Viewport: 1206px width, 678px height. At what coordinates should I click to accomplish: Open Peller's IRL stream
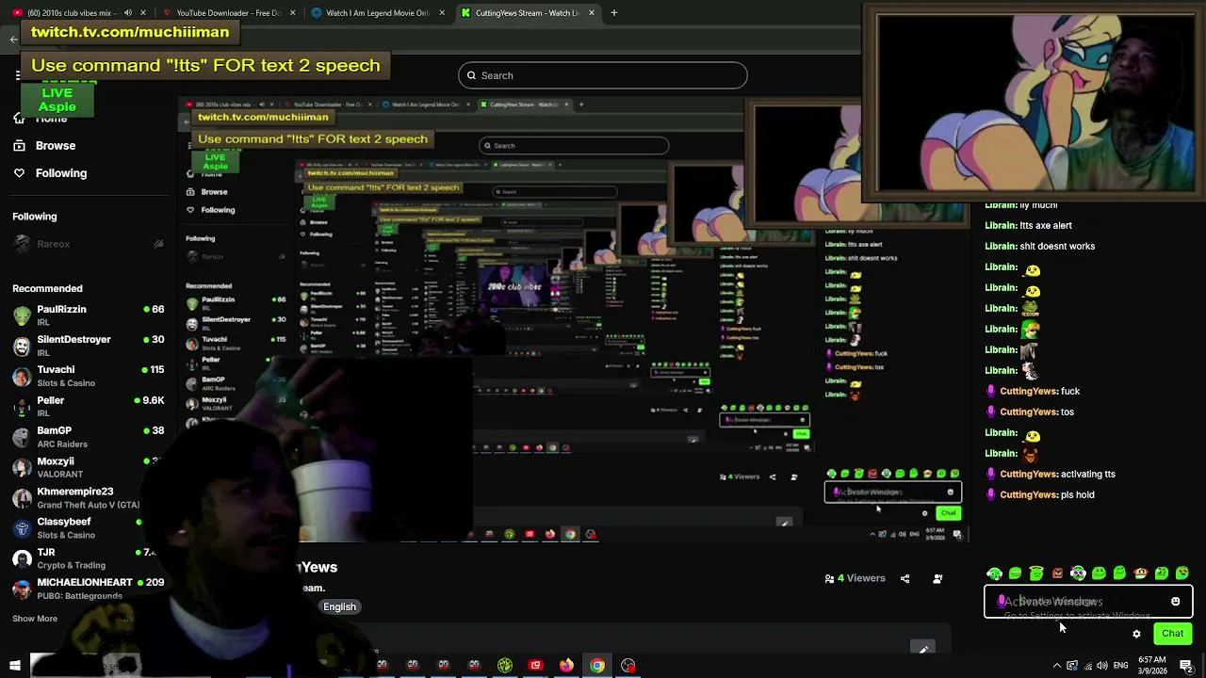point(89,406)
